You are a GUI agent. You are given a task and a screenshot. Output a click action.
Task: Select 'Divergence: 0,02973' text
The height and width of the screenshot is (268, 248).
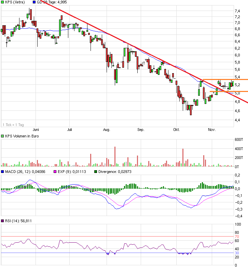(115, 172)
